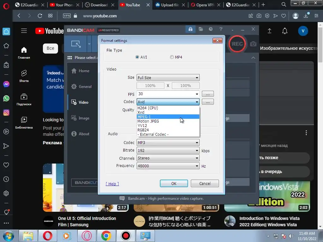
Task: Open Opera sidebar history clock
Action: (6, 179)
